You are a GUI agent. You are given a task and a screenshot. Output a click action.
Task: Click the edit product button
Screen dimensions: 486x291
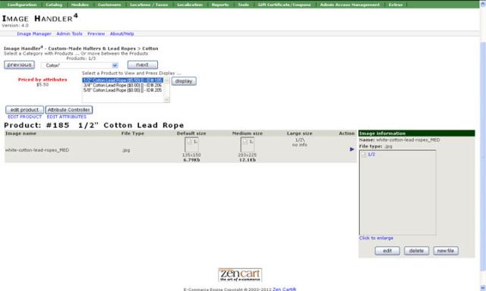(24, 110)
